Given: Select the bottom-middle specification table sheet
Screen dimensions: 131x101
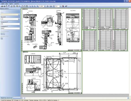Looking at the screenshot, I should [x=105, y=40].
